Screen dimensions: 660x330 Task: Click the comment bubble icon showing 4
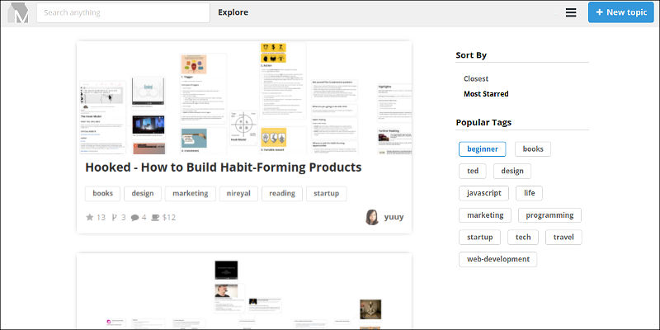click(x=134, y=218)
